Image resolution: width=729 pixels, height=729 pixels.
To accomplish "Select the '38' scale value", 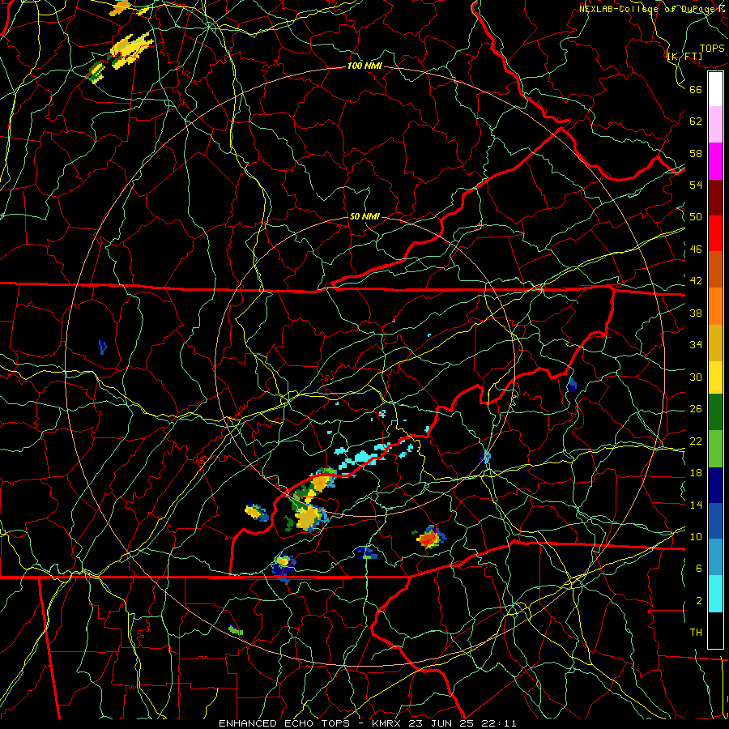I will tap(696, 313).
